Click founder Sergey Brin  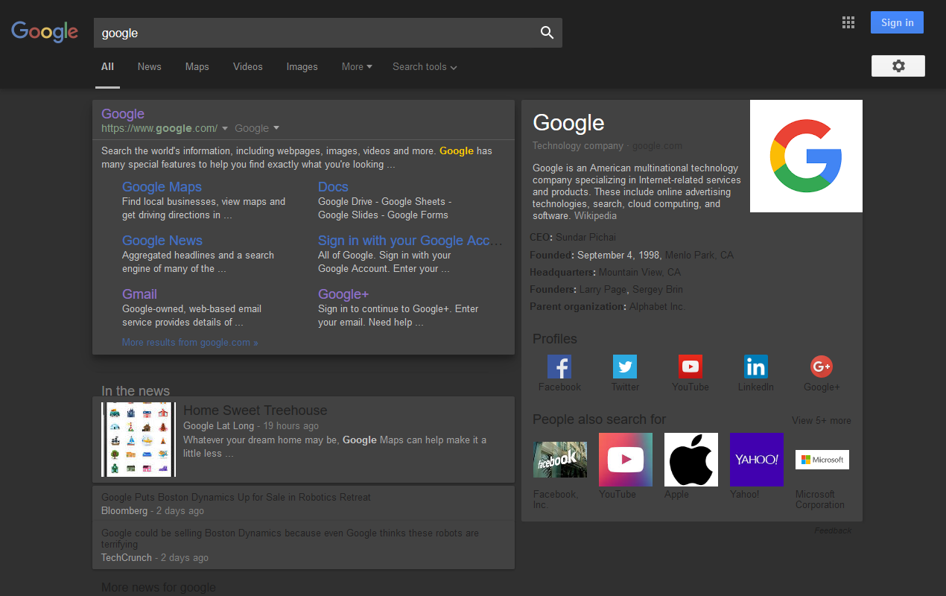click(x=658, y=290)
